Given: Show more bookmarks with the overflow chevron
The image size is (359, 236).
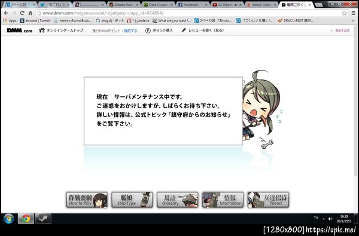Looking at the screenshot, I should coord(354,21).
